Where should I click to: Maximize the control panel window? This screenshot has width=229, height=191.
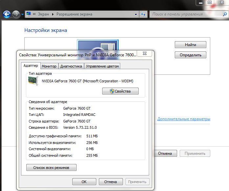coord(210,2)
